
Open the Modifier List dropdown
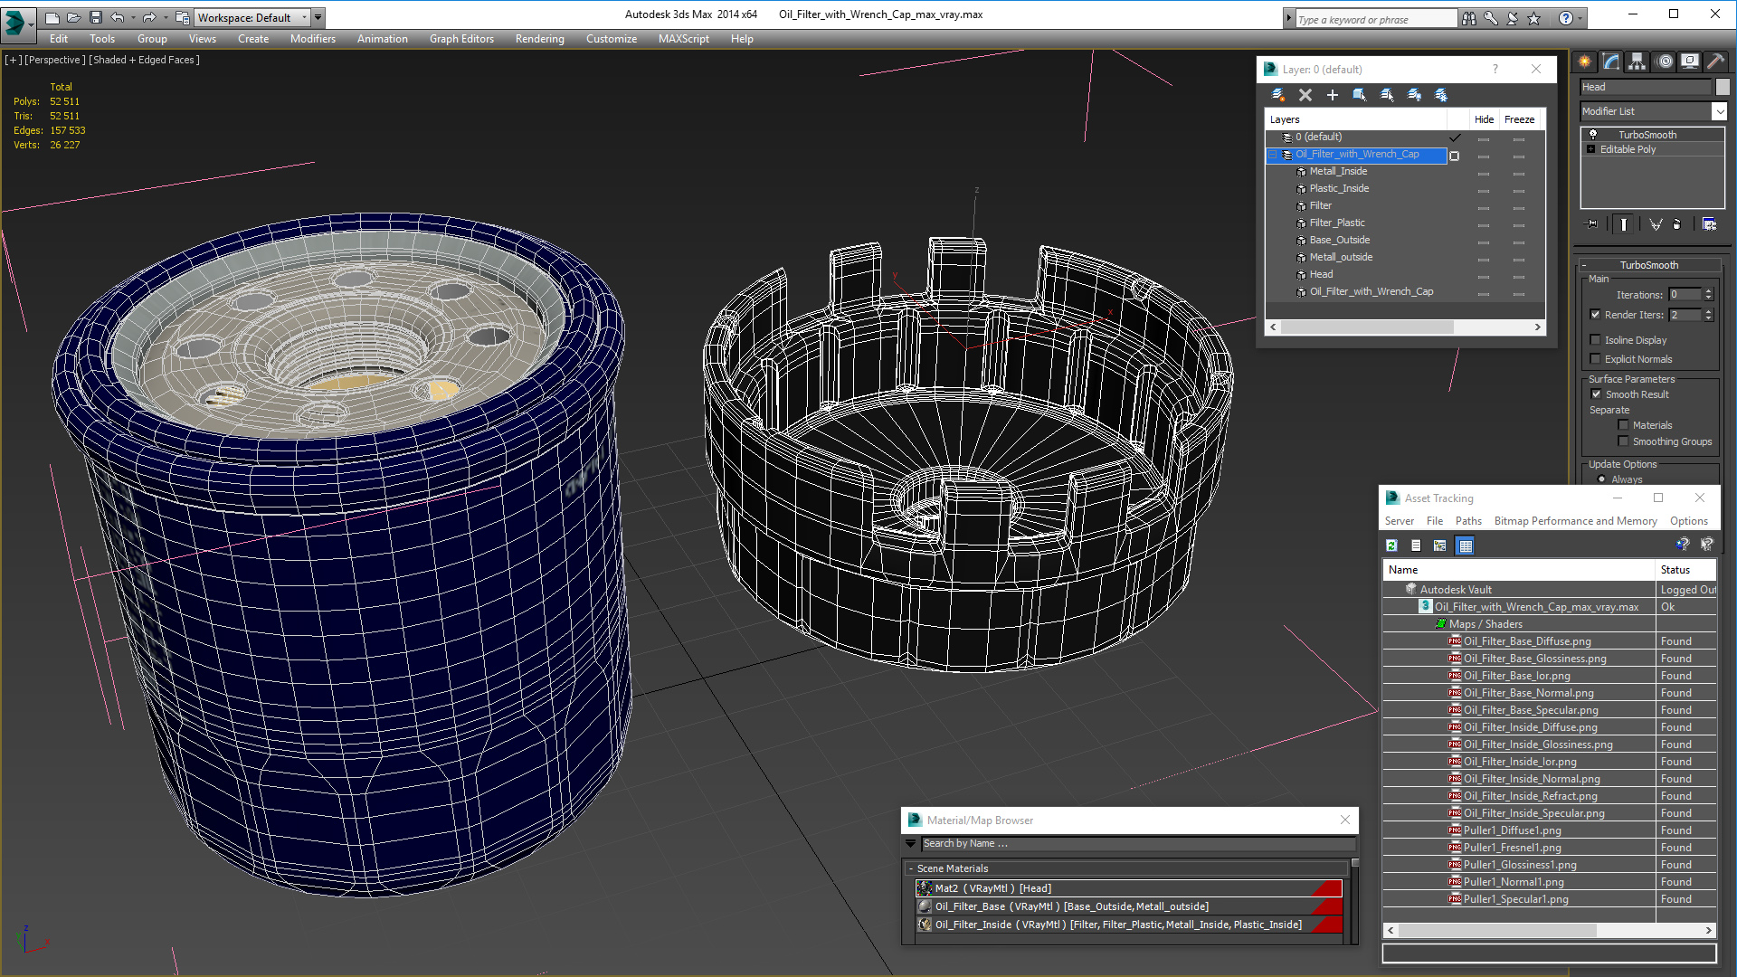1719,111
